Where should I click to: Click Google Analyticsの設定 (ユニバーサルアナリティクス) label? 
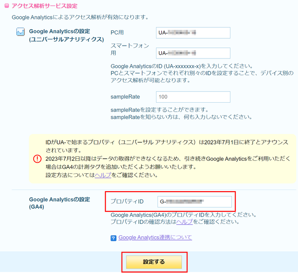(x=67, y=35)
